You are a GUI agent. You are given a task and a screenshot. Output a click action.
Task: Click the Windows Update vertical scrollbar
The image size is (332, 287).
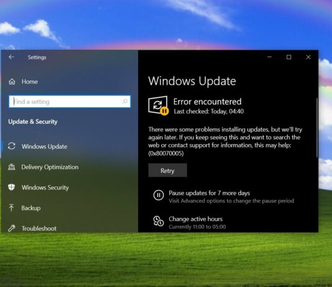point(316,127)
